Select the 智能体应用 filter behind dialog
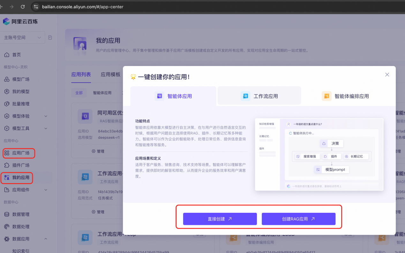 (102, 93)
